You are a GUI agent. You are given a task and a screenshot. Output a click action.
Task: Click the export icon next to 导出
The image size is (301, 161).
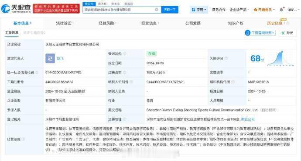(x=283, y=33)
